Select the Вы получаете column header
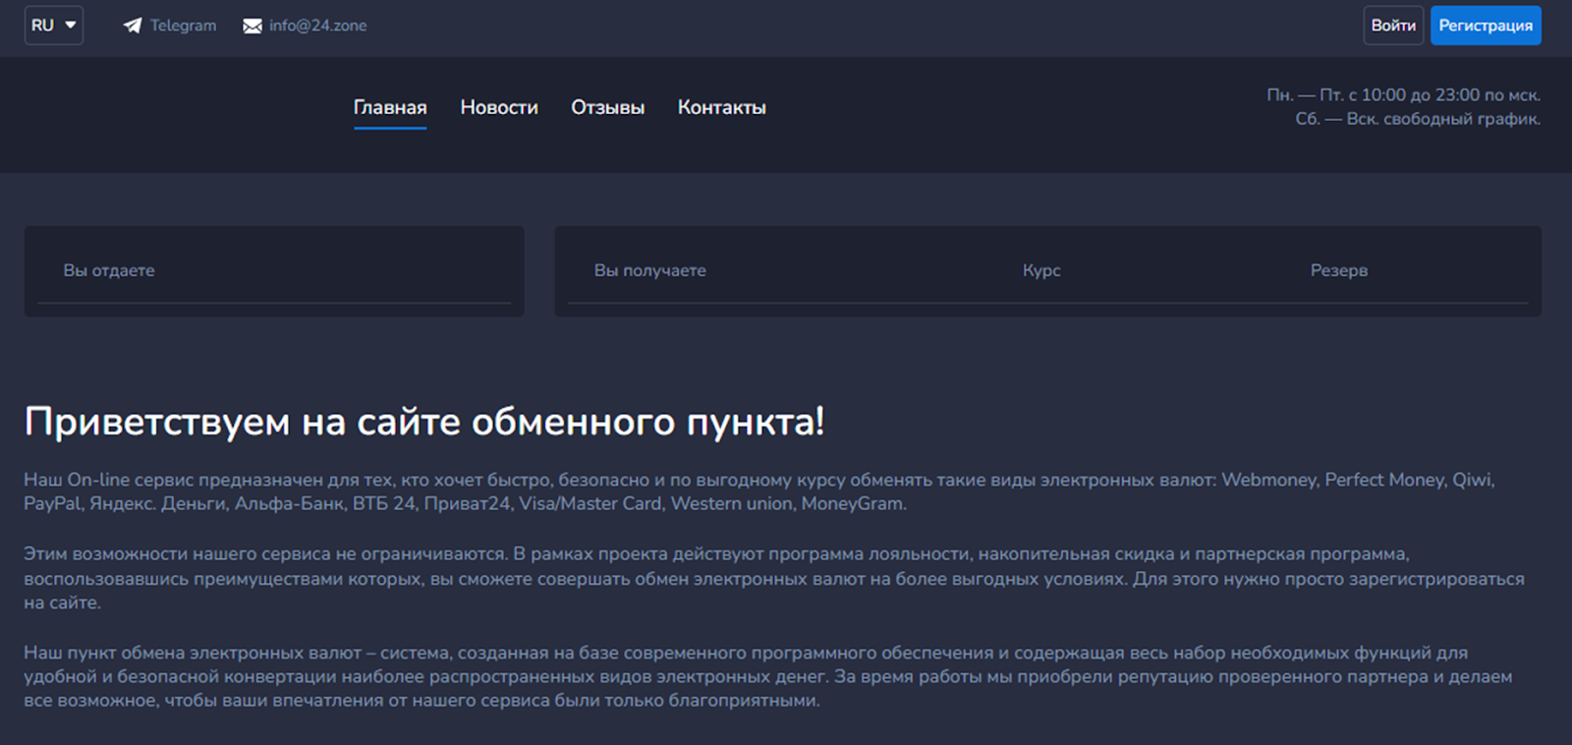Image resolution: width=1572 pixels, height=745 pixels. pyautogui.click(x=649, y=270)
